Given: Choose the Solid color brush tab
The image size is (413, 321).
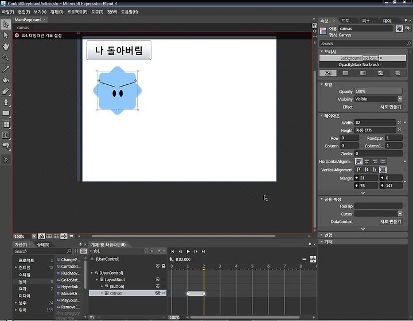Looking at the screenshot, I should coord(345,73).
